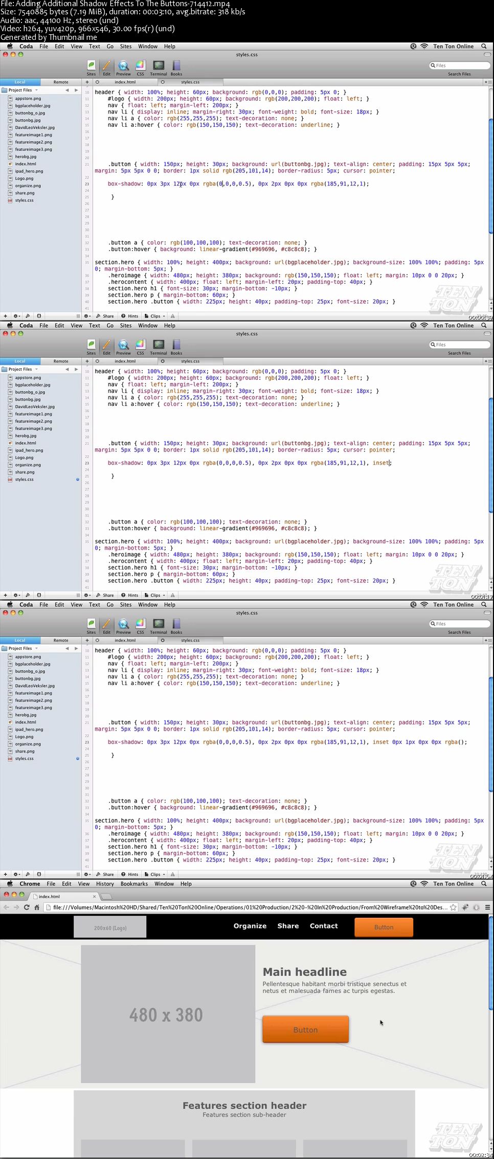Bookmark the page using the star icon
The width and height of the screenshot is (494, 1159).
click(453, 907)
